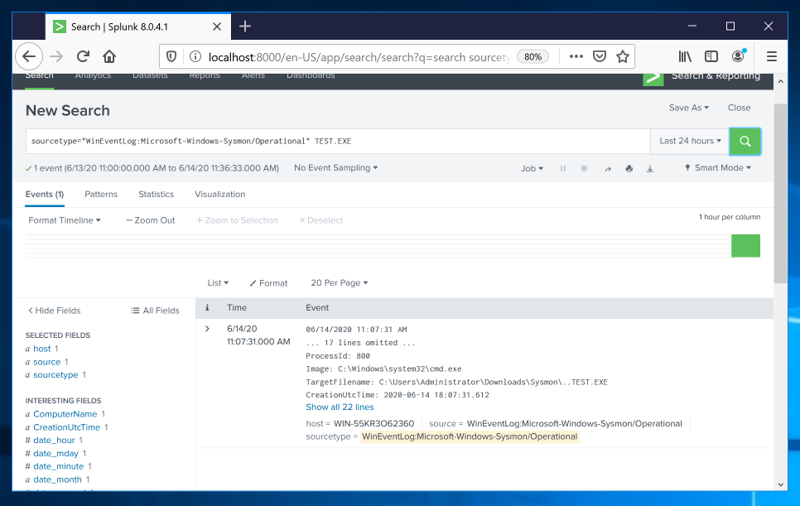The image size is (800, 506).
Task: Bookmark this page star icon
Action: (623, 56)
